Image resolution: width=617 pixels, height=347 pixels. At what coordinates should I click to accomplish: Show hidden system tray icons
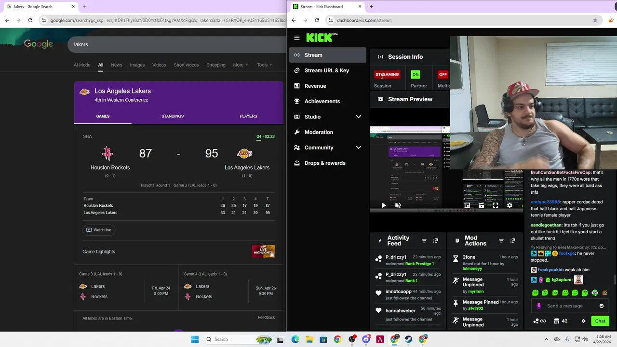tap(546, 339)
